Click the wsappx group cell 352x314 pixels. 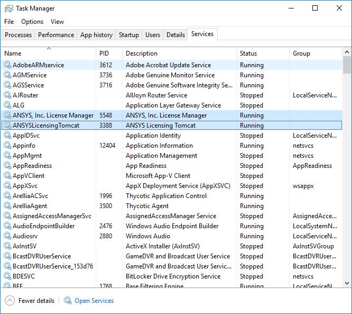tap(303, 186)
